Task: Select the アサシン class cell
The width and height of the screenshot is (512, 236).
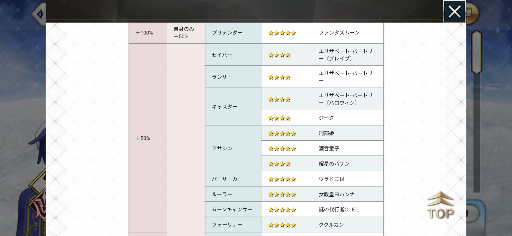Action: [233, 148]
